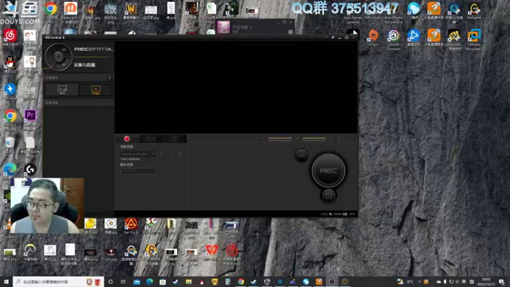Open Windows Start menu
This screenshot has width=510, height=287.
6,281
